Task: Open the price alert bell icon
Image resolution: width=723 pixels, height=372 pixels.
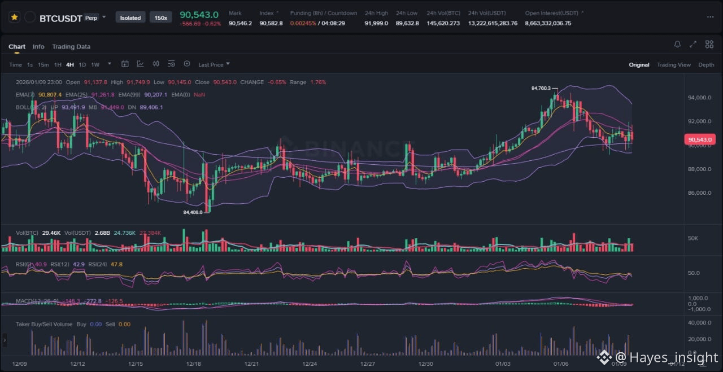Action: point(677,45)
